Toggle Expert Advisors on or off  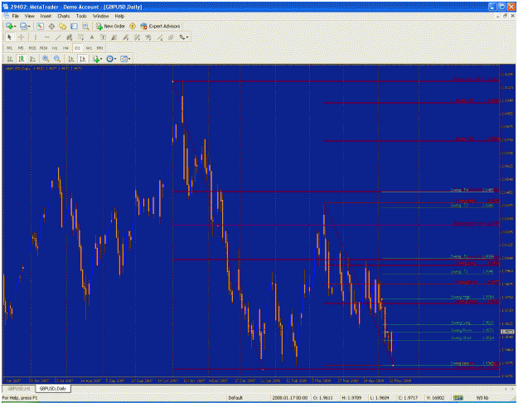click(160, 26)
